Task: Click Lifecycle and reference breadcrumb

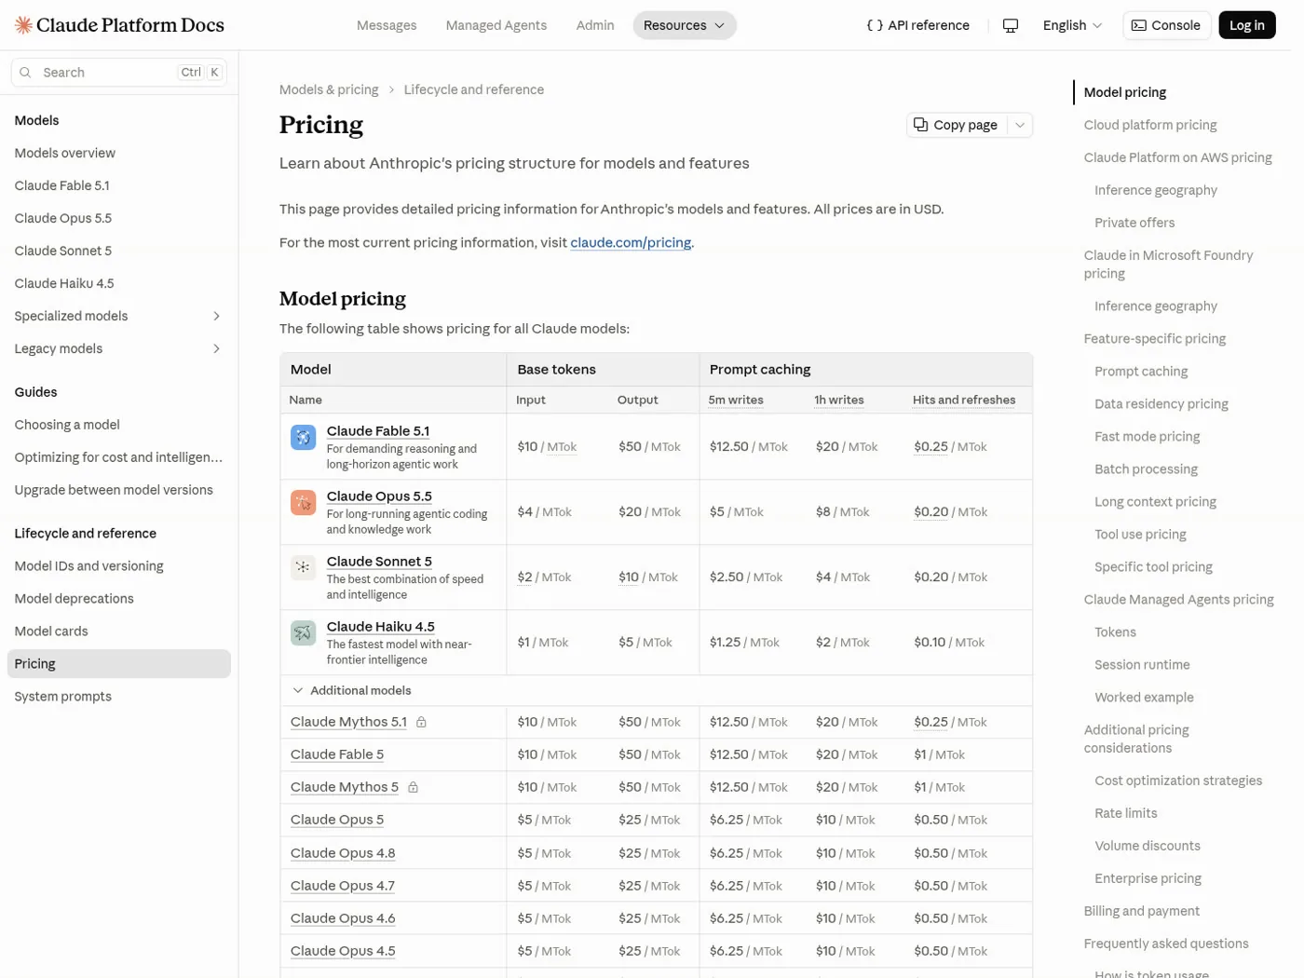Action: coord(474,89)
